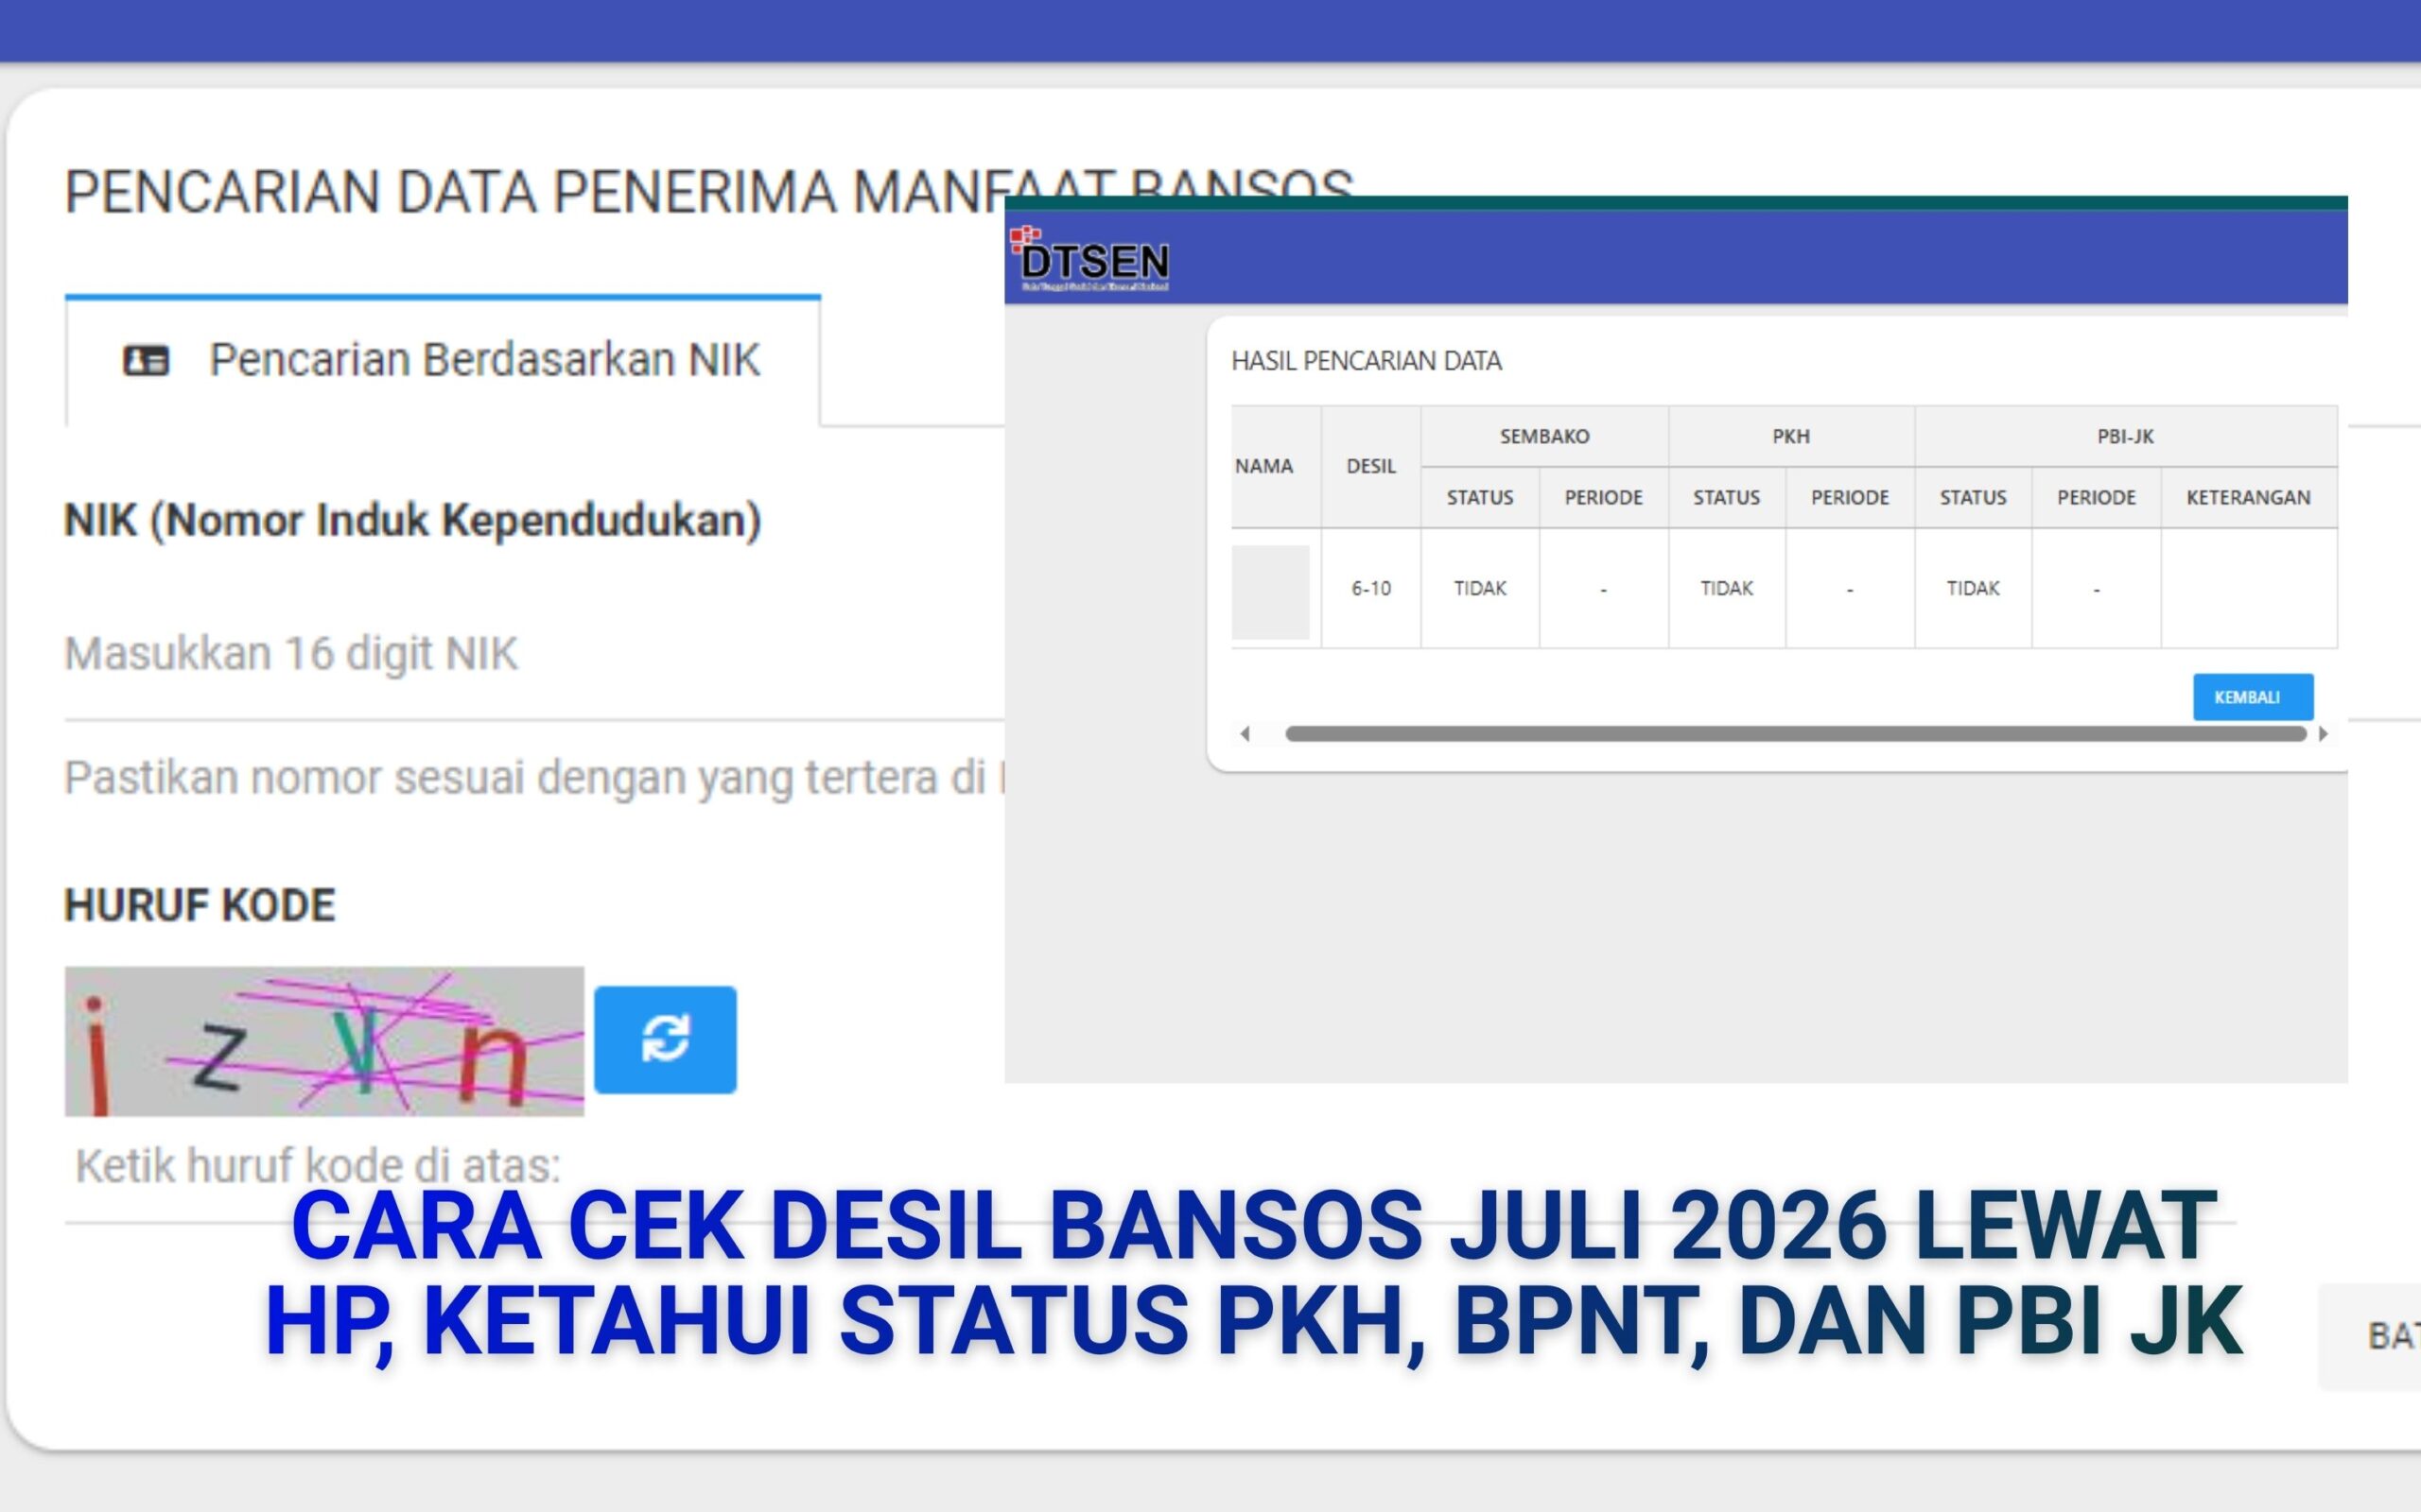Open the Pencarian Berdasarkan NIK tab
Image resolution: width=2421 pixels, height=1512 pixels.
point(444,361)
